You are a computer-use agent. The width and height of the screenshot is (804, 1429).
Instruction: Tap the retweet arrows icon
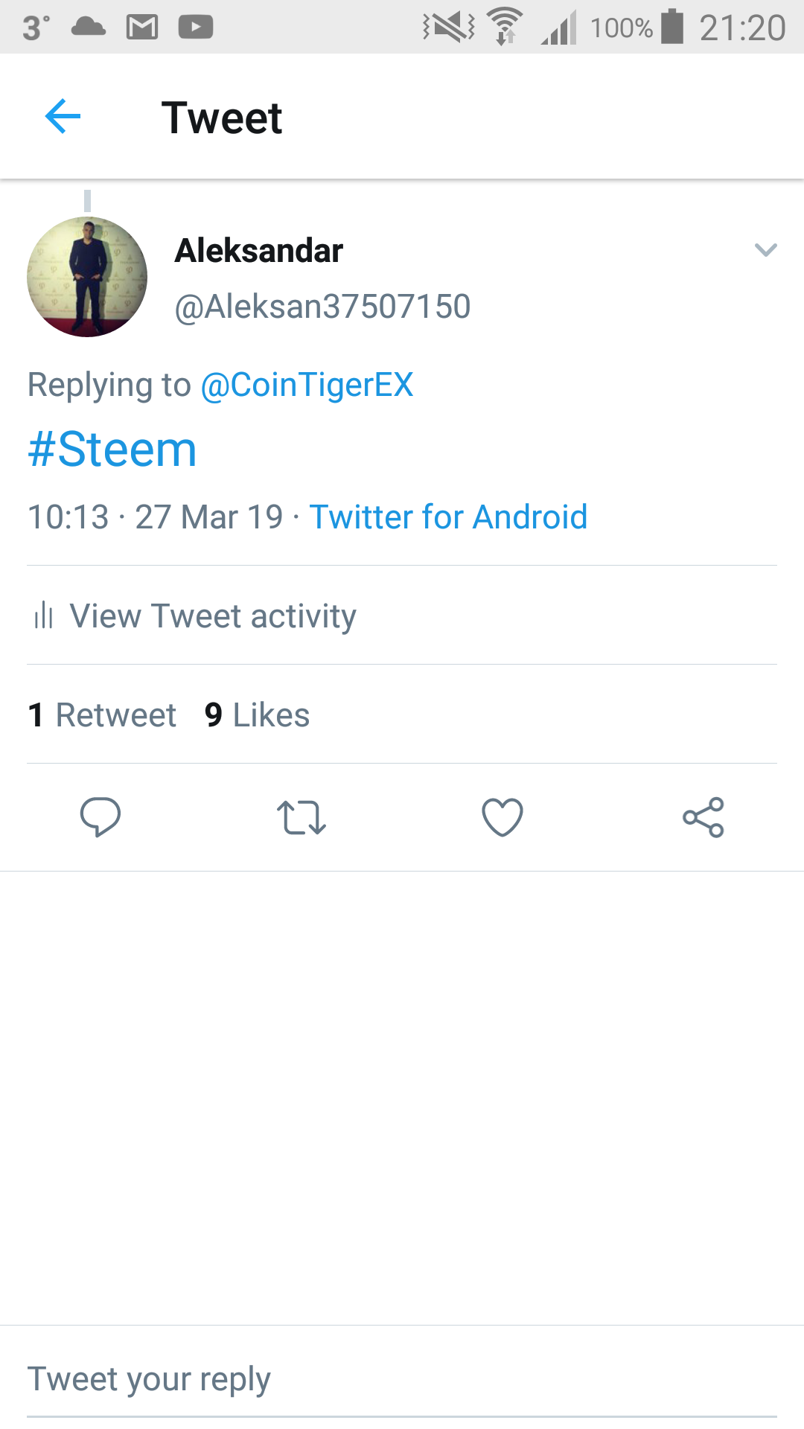301,817
